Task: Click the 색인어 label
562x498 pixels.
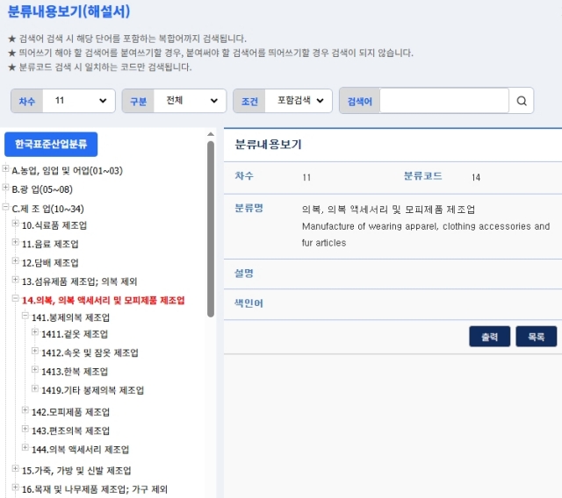Action: coord(249,303)
